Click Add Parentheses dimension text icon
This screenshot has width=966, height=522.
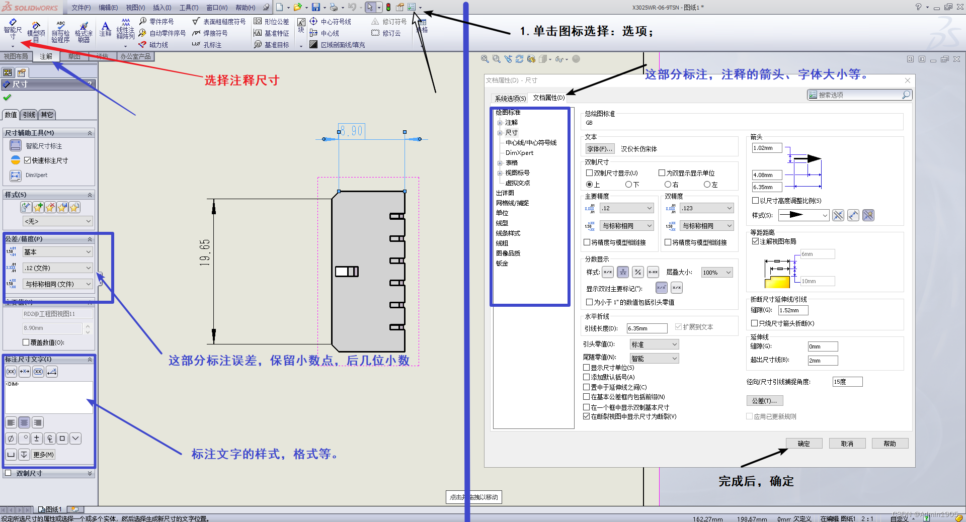11,372
